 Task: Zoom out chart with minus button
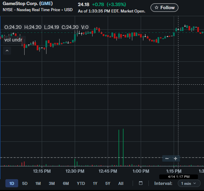[x=167, y=159]
